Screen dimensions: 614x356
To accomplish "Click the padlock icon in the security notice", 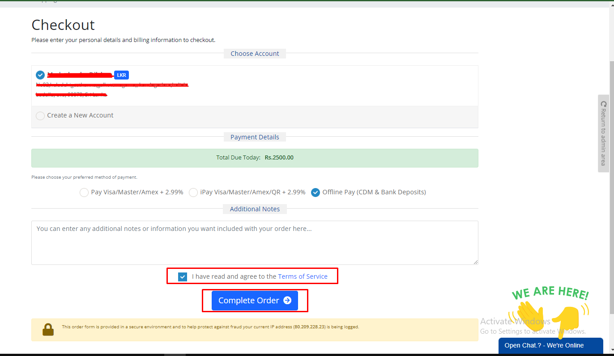I will click(x=48, y=330).
